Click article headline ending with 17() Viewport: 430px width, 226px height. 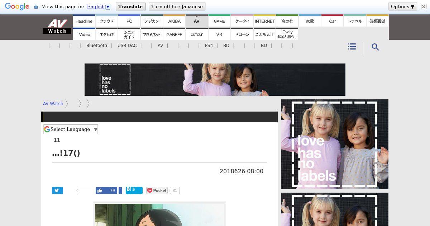(x=66, y=153)
